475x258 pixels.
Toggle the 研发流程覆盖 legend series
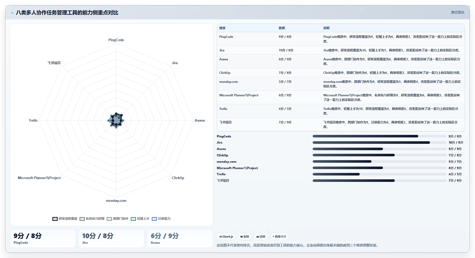[65, 219]
